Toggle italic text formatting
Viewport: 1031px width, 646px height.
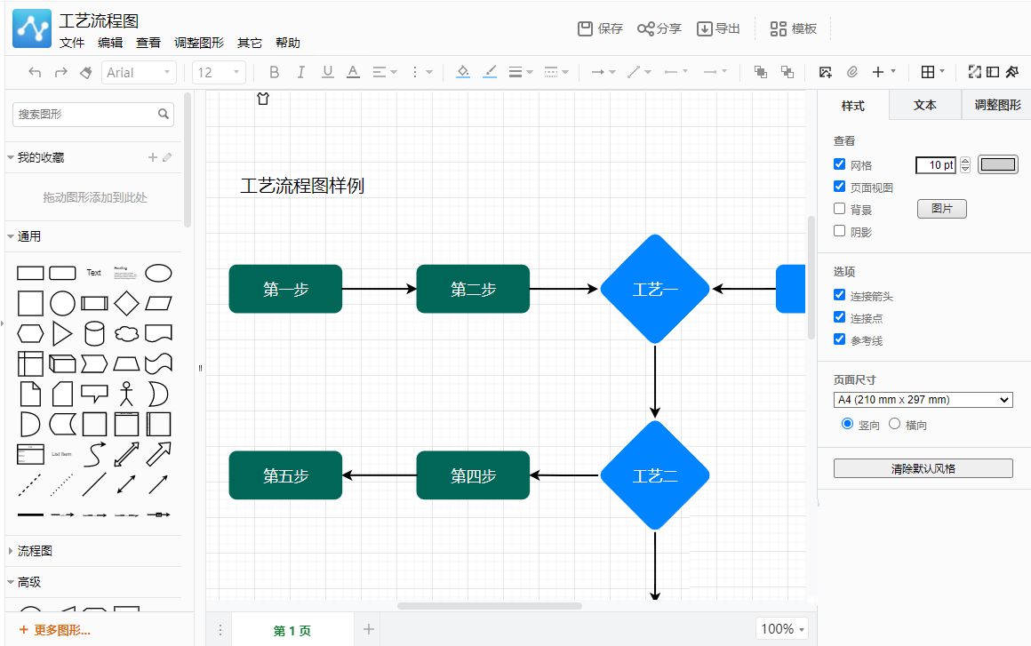pyautogui.click(x=300, y=72)
